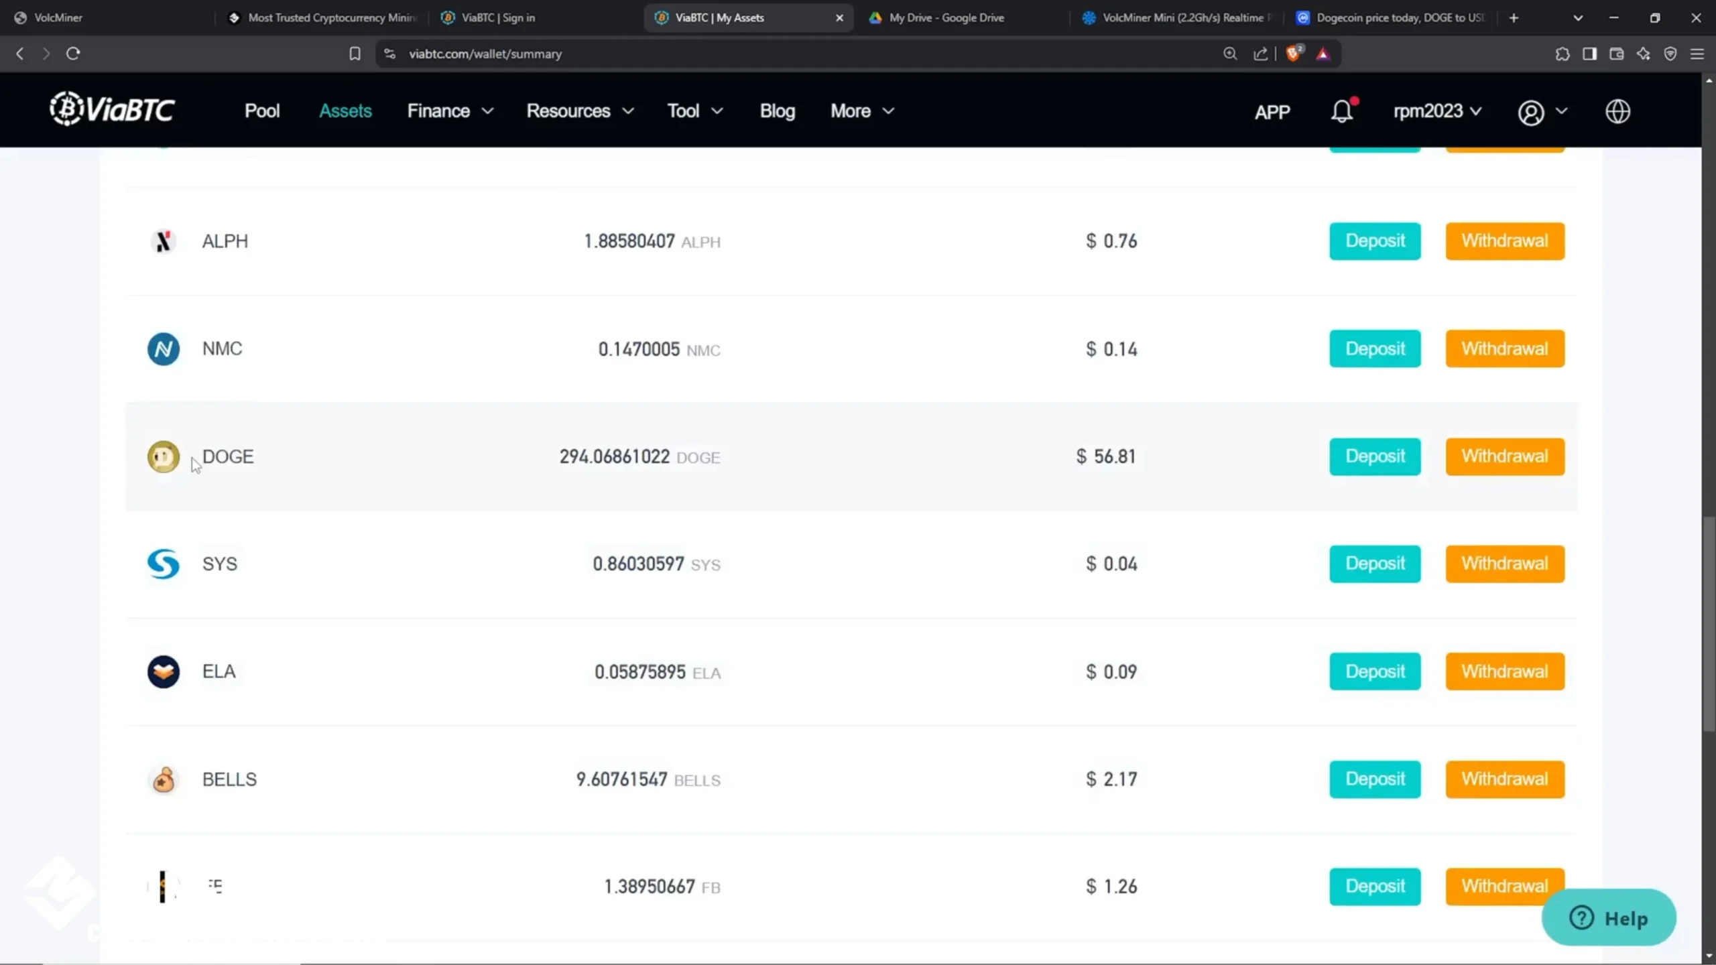Image resolution: width=1716 pixels, height=965 pixels.
Task: Open browser extensions puzzle icon
Action: point(1562,54)
